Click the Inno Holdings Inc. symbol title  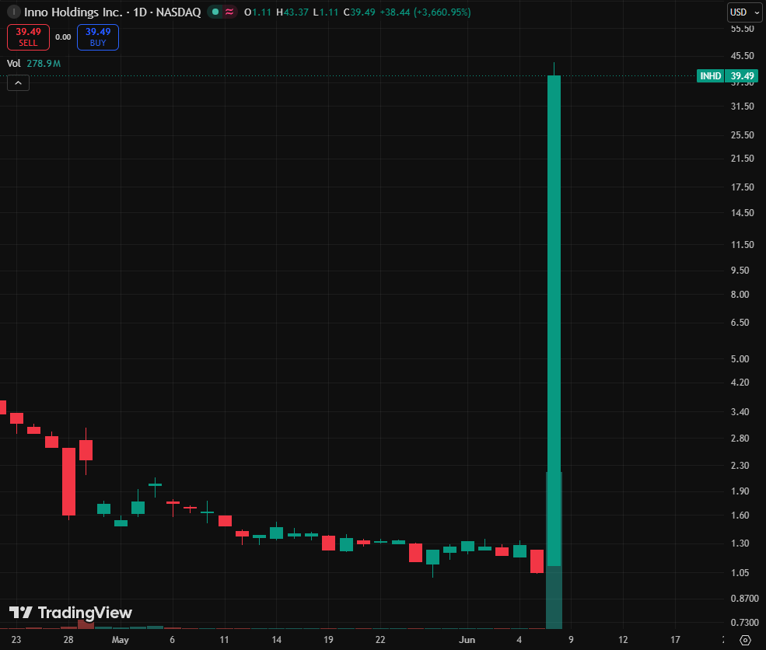(73, 12)
